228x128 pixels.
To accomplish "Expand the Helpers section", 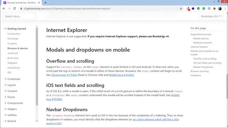I will [11, 109].
